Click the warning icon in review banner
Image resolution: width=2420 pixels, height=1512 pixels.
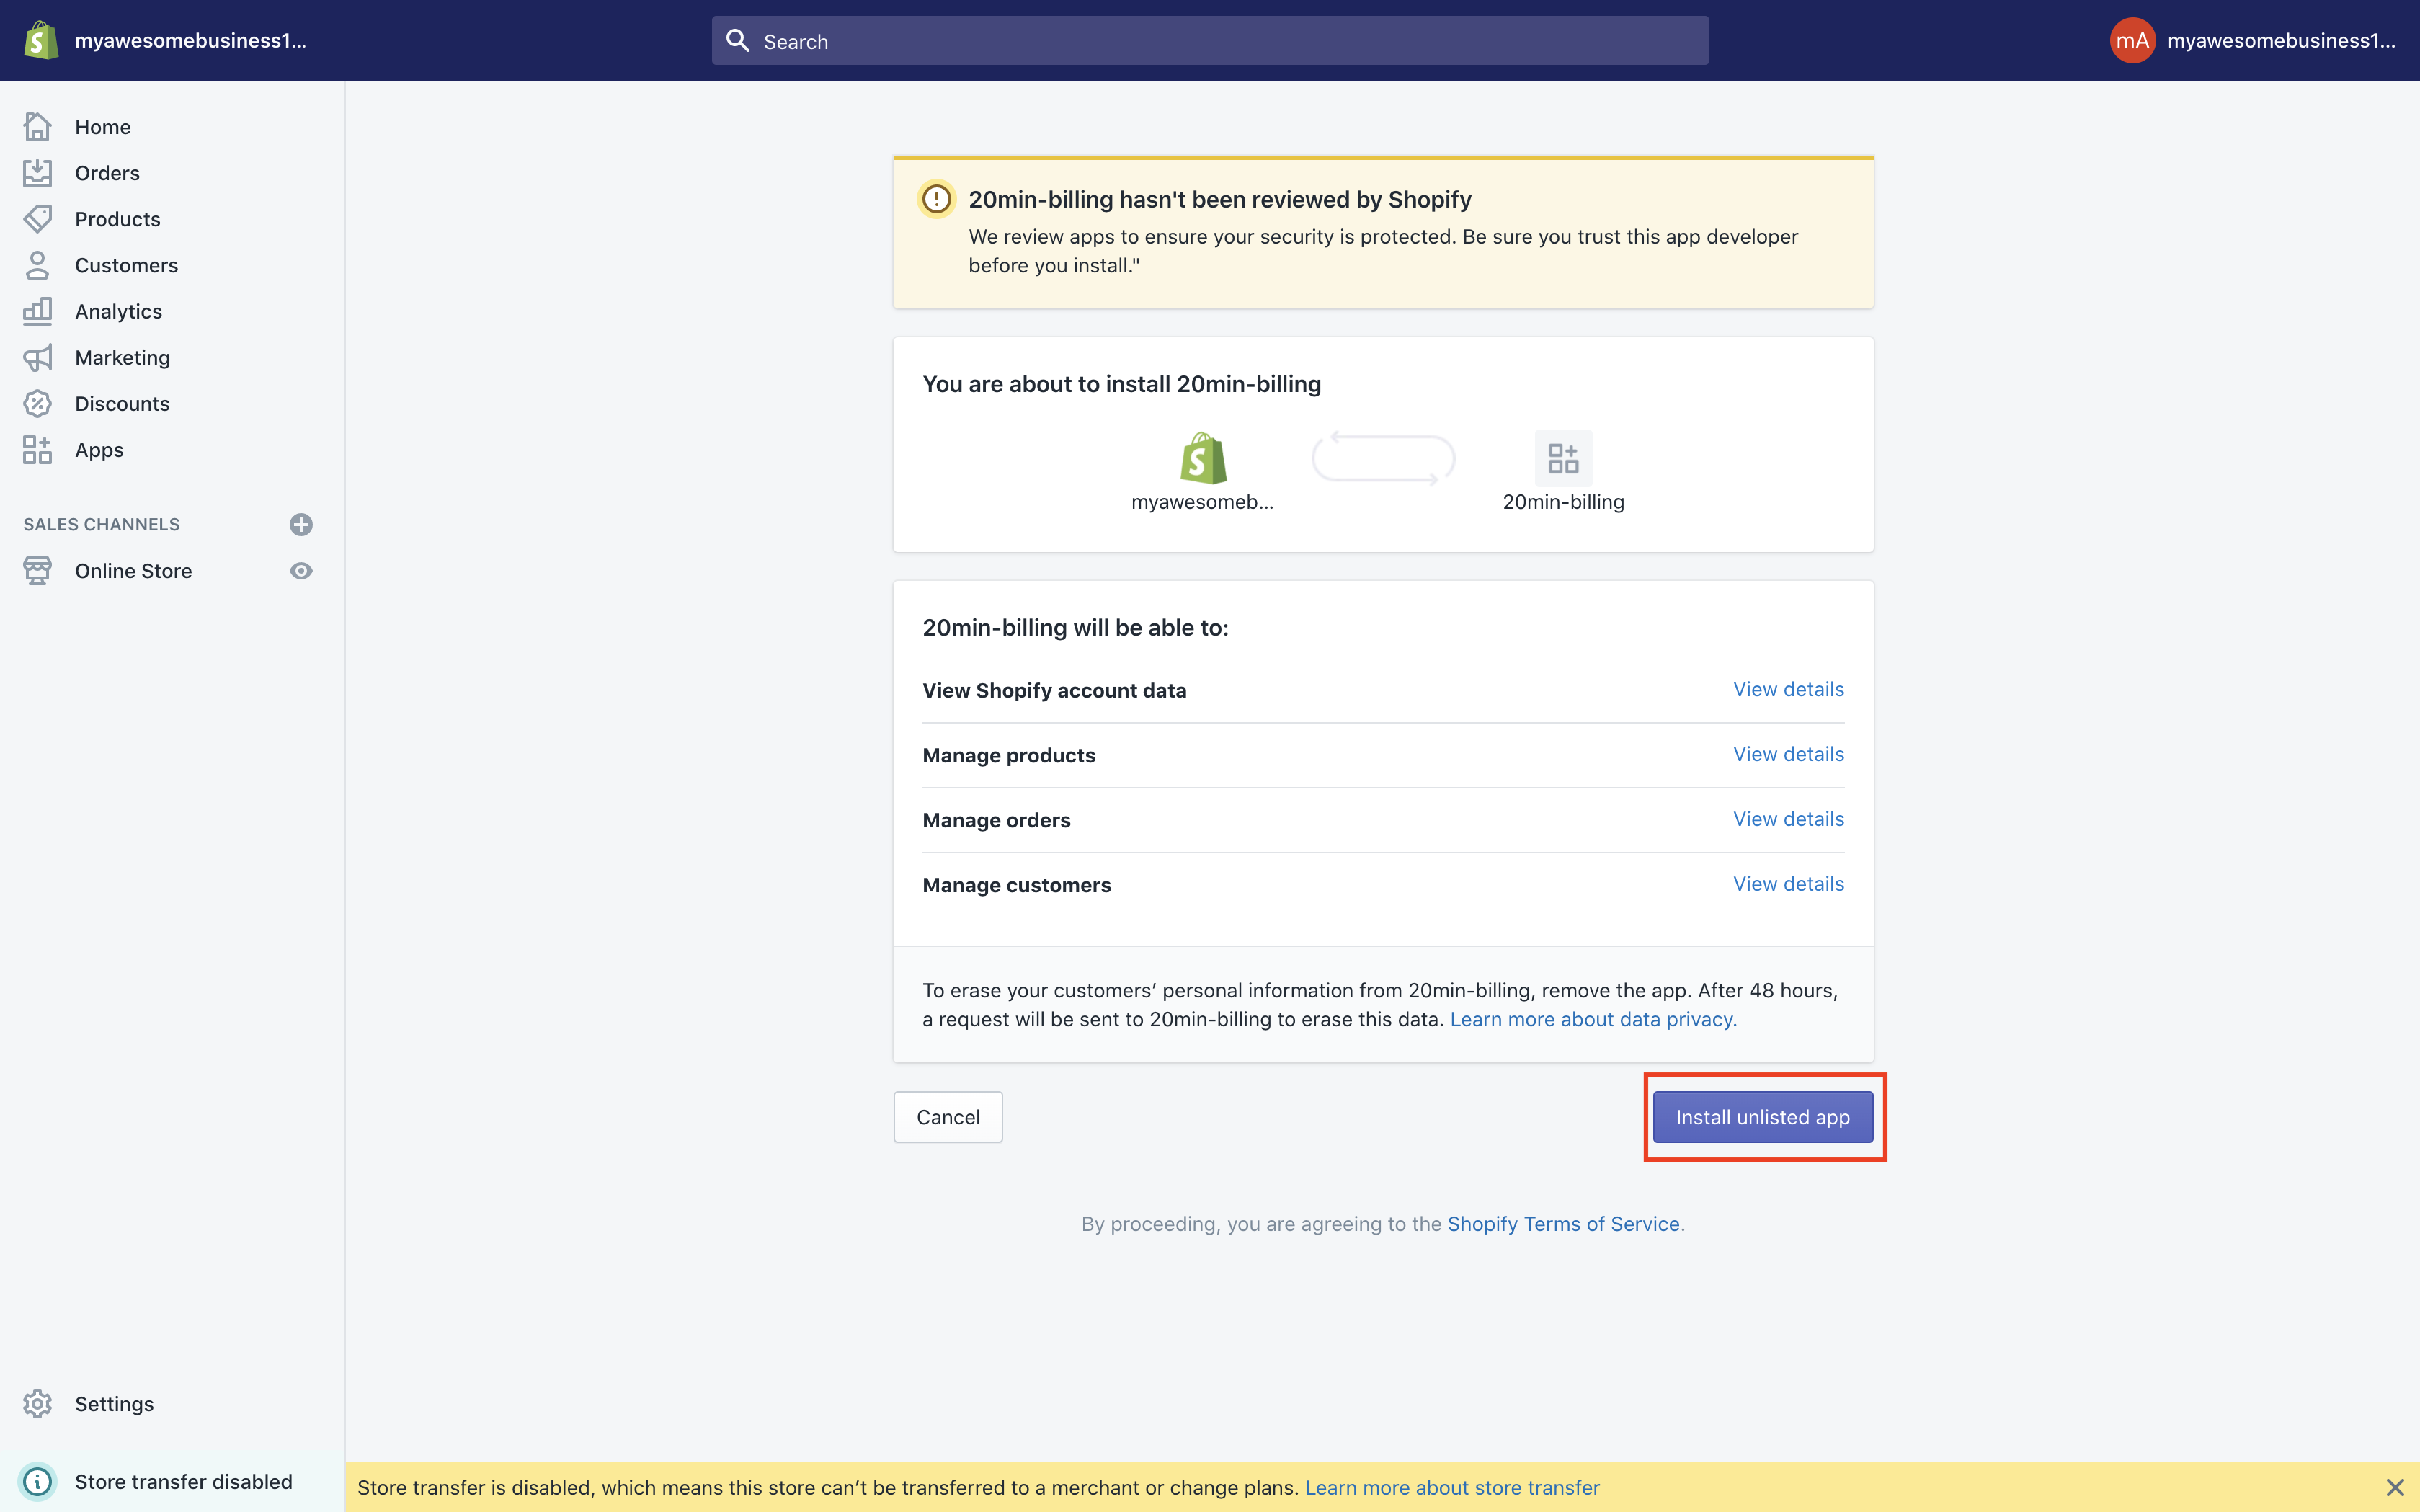(937, 199)
